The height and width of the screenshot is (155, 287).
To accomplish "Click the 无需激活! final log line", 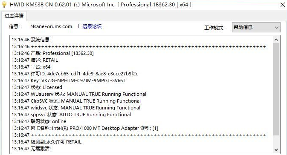I will point(31,149).
